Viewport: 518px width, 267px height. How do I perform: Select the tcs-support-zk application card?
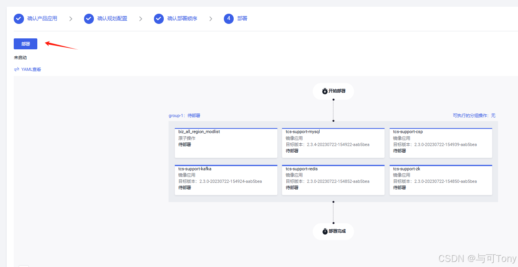[x=441, y=179]
